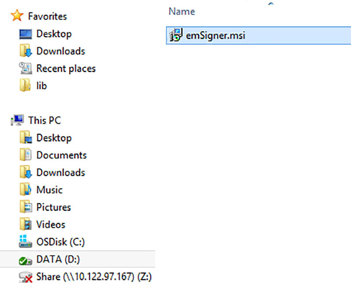Click the emSigner.msi installer icon
The height and width of the screenshot is (295, 351).
pos(175,35)
